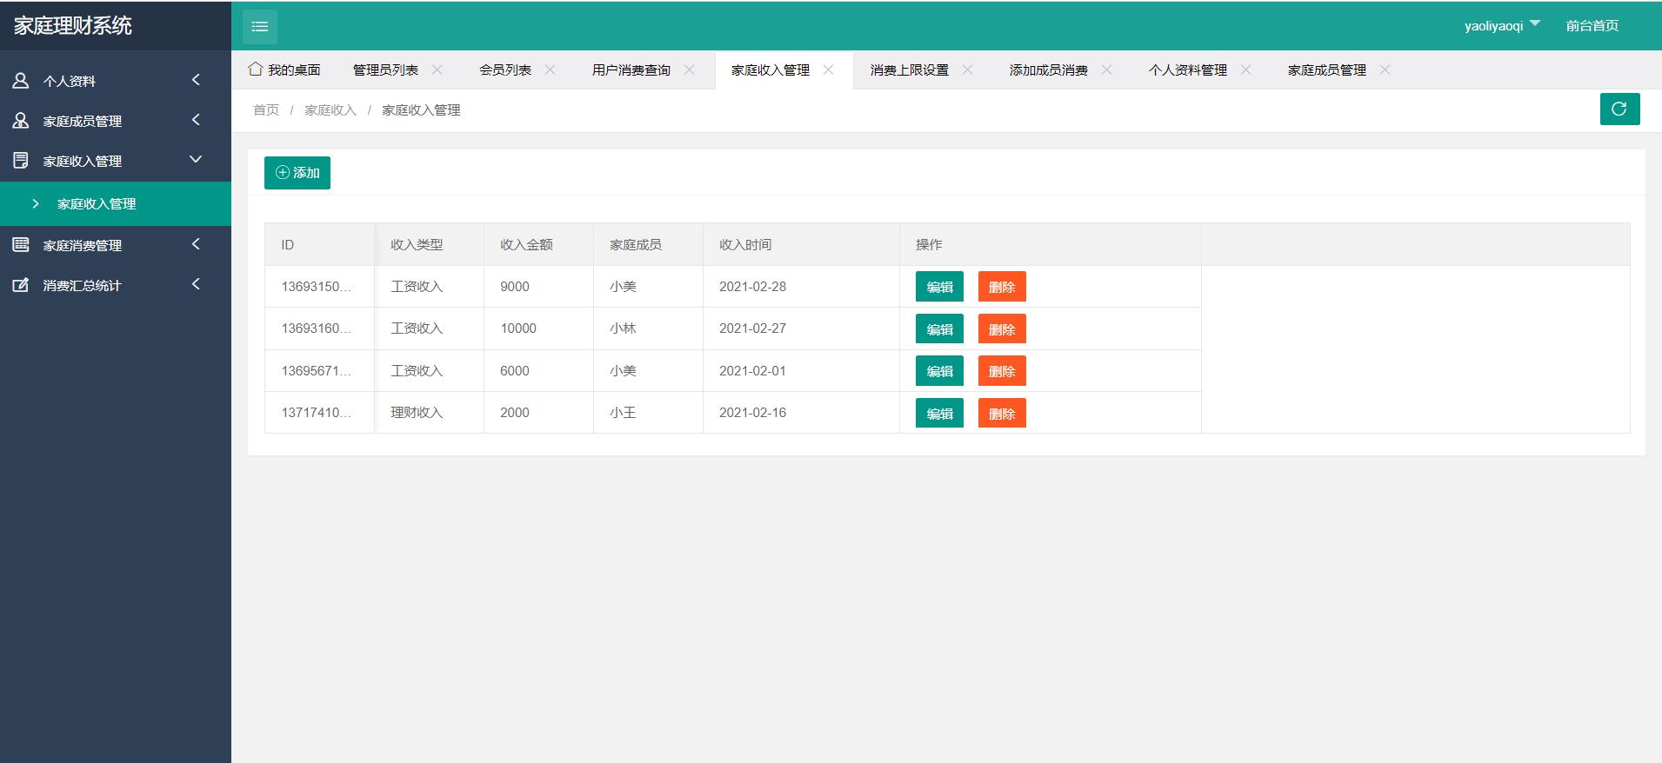Toggle the sidebar hamburger menu icon
Screen dimensions: 1662x763
[259, 26]
